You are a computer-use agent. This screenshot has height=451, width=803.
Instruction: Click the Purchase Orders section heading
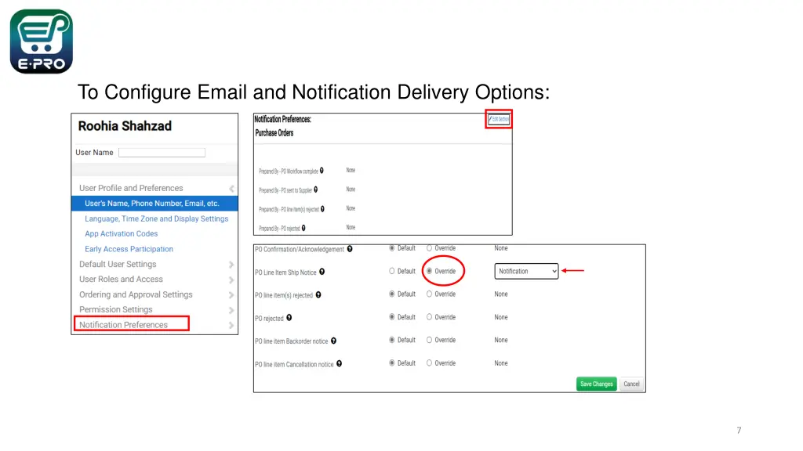pyautogui.click(x=274, y=133)
